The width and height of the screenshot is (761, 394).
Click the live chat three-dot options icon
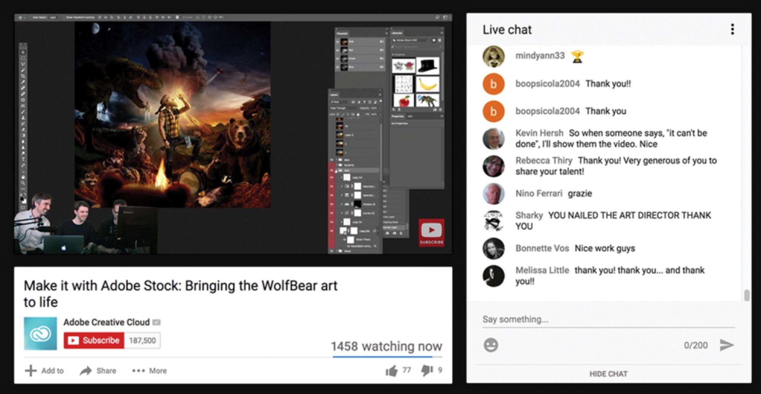click(732, 29)
